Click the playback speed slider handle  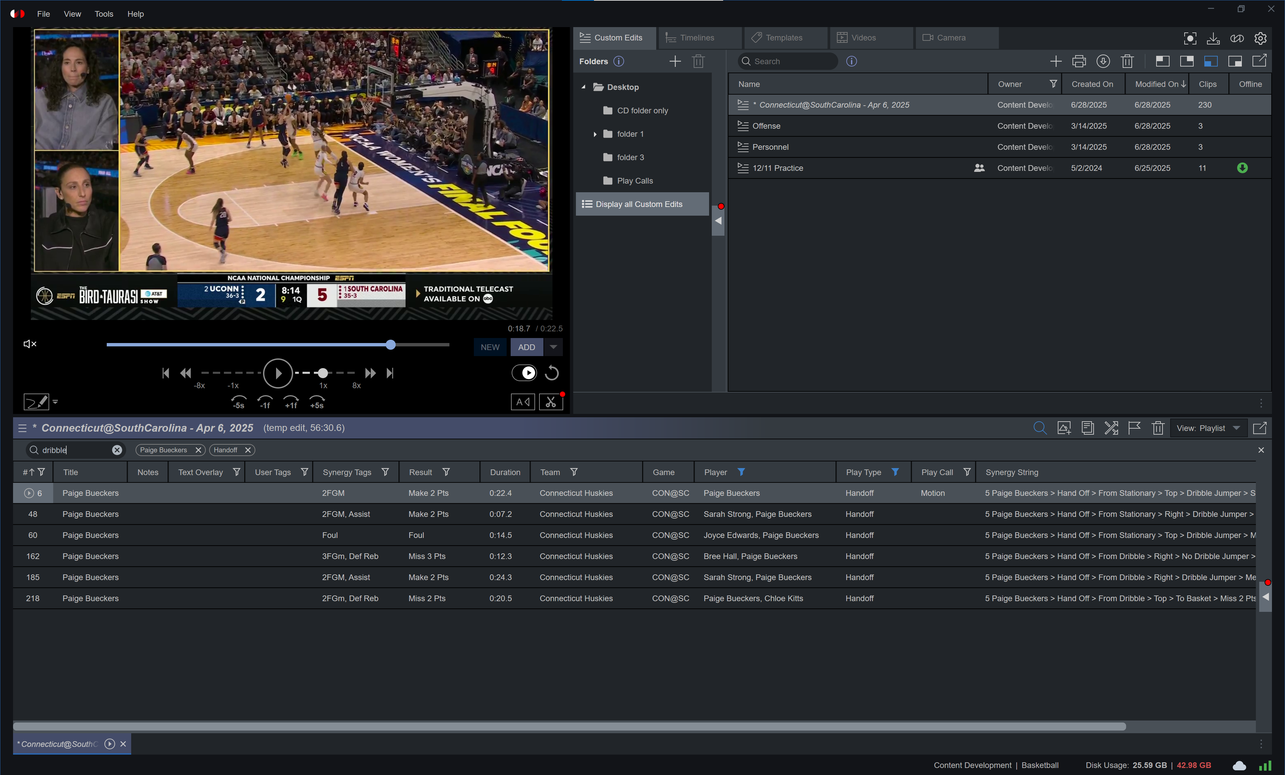(323, 373)
